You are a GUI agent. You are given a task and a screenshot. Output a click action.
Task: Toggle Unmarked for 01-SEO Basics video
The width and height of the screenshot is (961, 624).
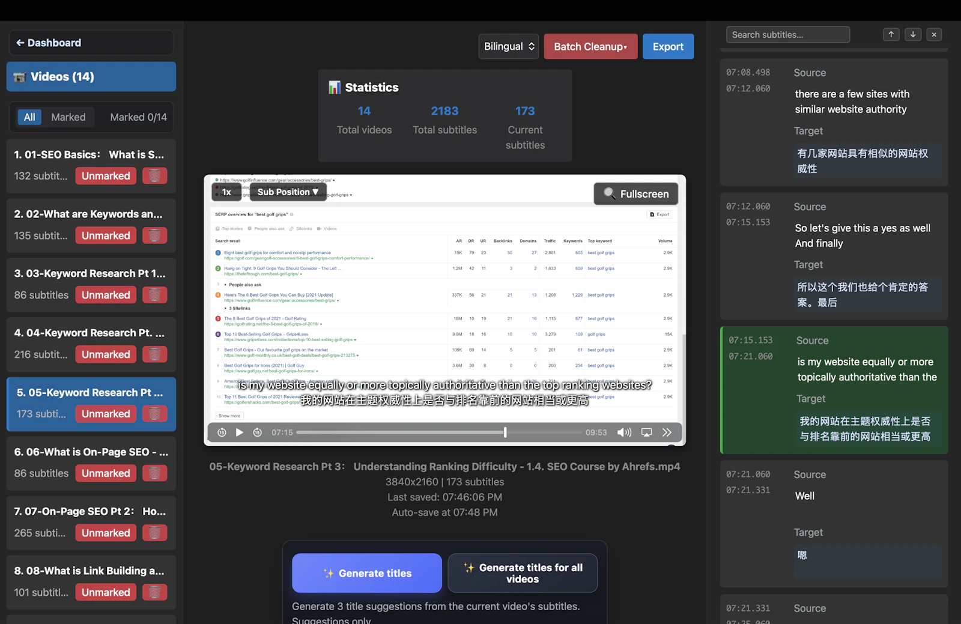(x=106, y=176)
